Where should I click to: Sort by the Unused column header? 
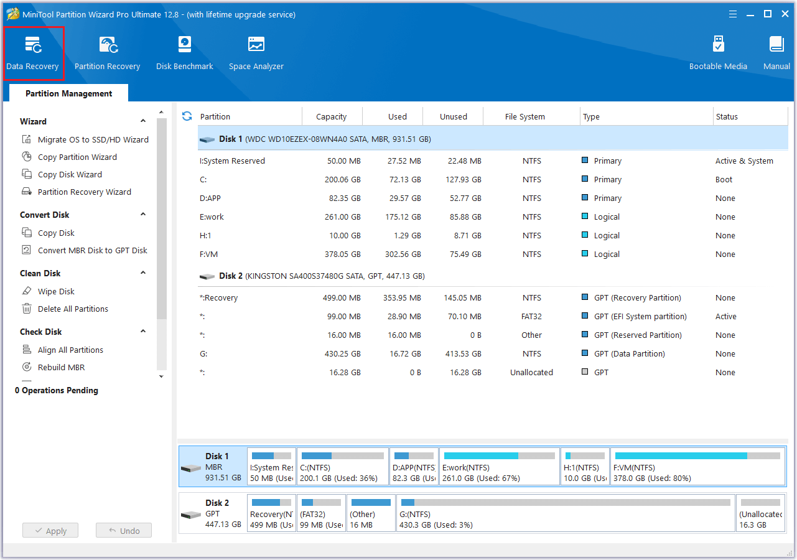click(453, 116)
